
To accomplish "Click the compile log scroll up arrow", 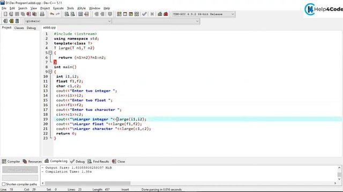I will click(x=339, y=167).
